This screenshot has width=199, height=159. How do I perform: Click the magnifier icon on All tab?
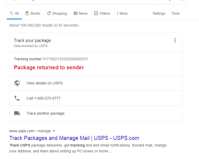pyautogui.click(x=11, y=13)
